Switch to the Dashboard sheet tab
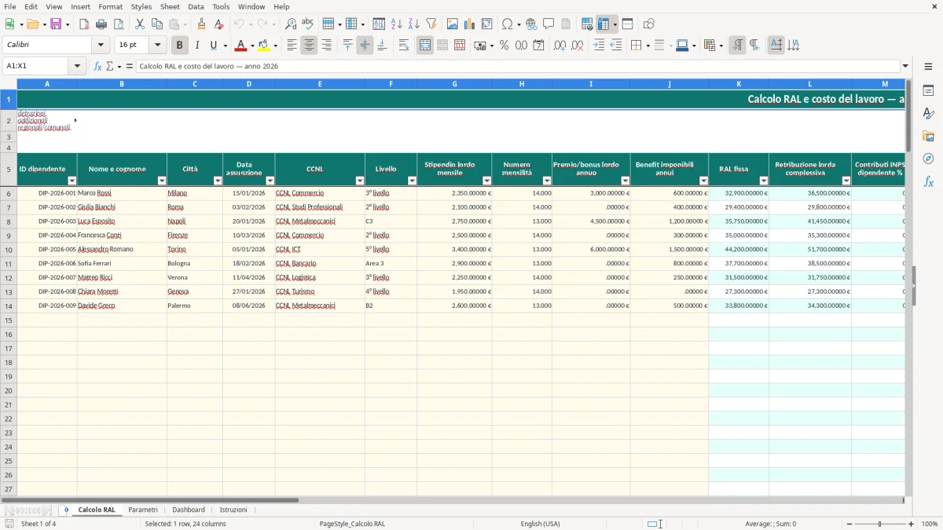The width and height of the screenshot is (943, 530). (189, 510)
